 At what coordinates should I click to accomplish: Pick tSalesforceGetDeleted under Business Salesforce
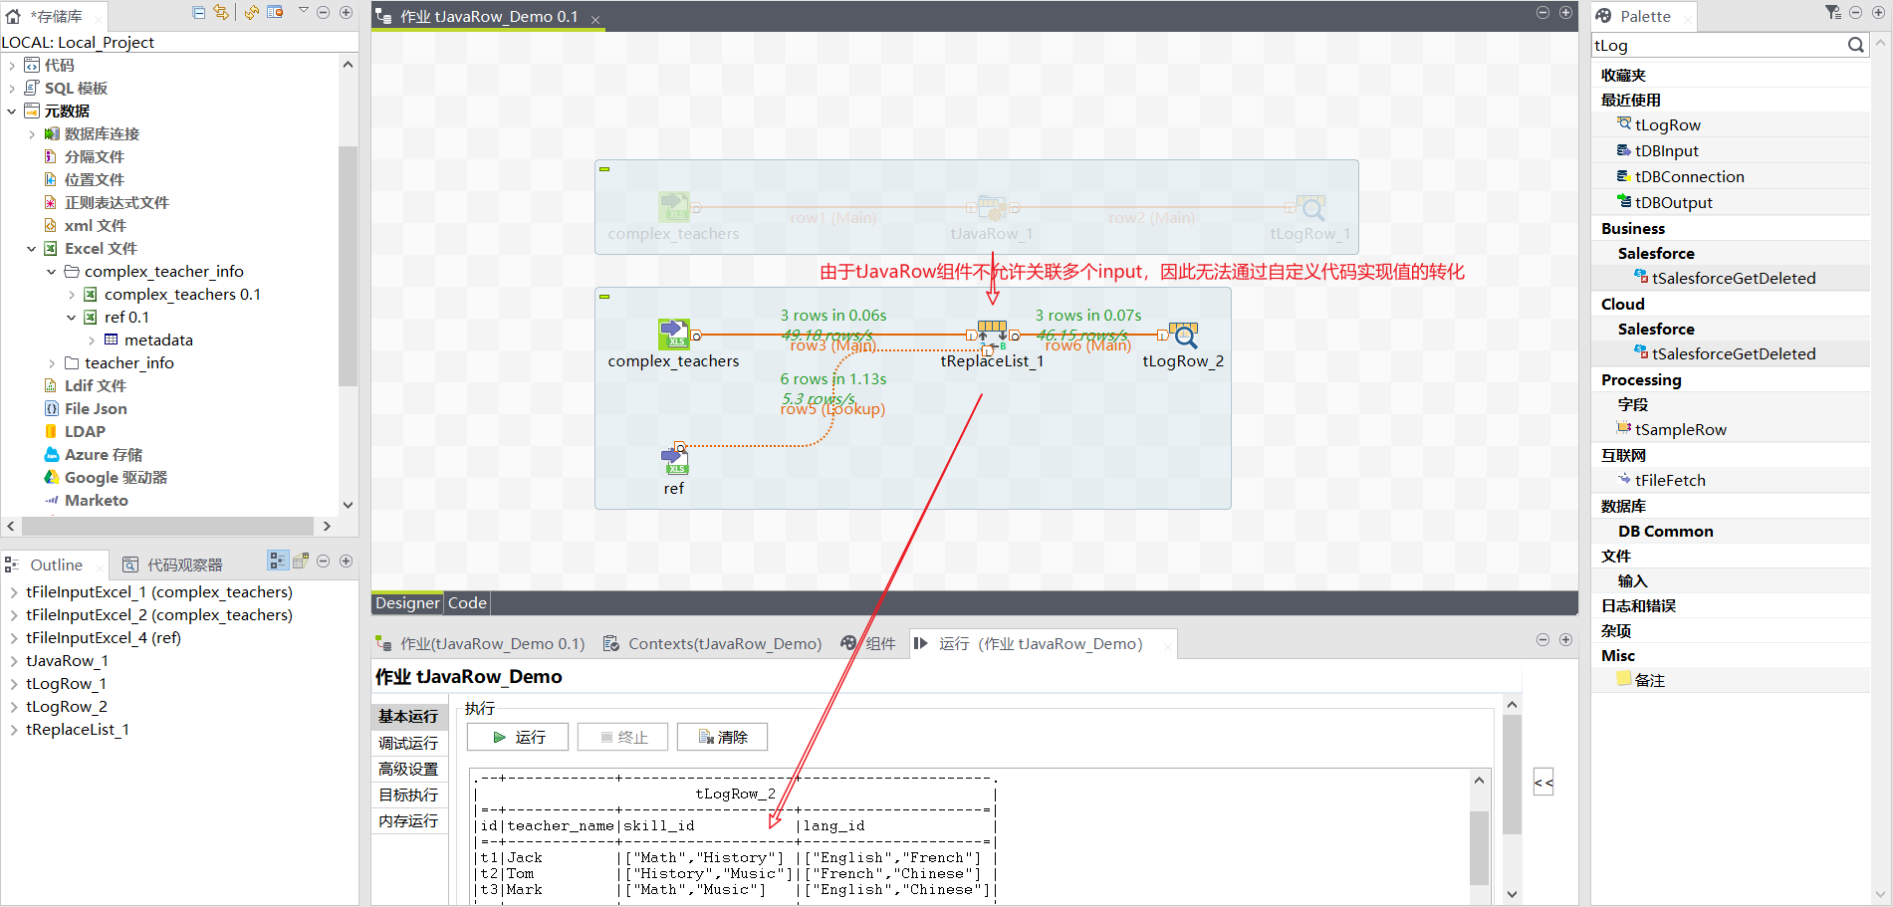point(1735,277)
